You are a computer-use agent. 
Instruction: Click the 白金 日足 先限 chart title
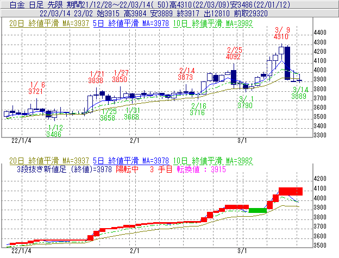click(x=37, y=4)
